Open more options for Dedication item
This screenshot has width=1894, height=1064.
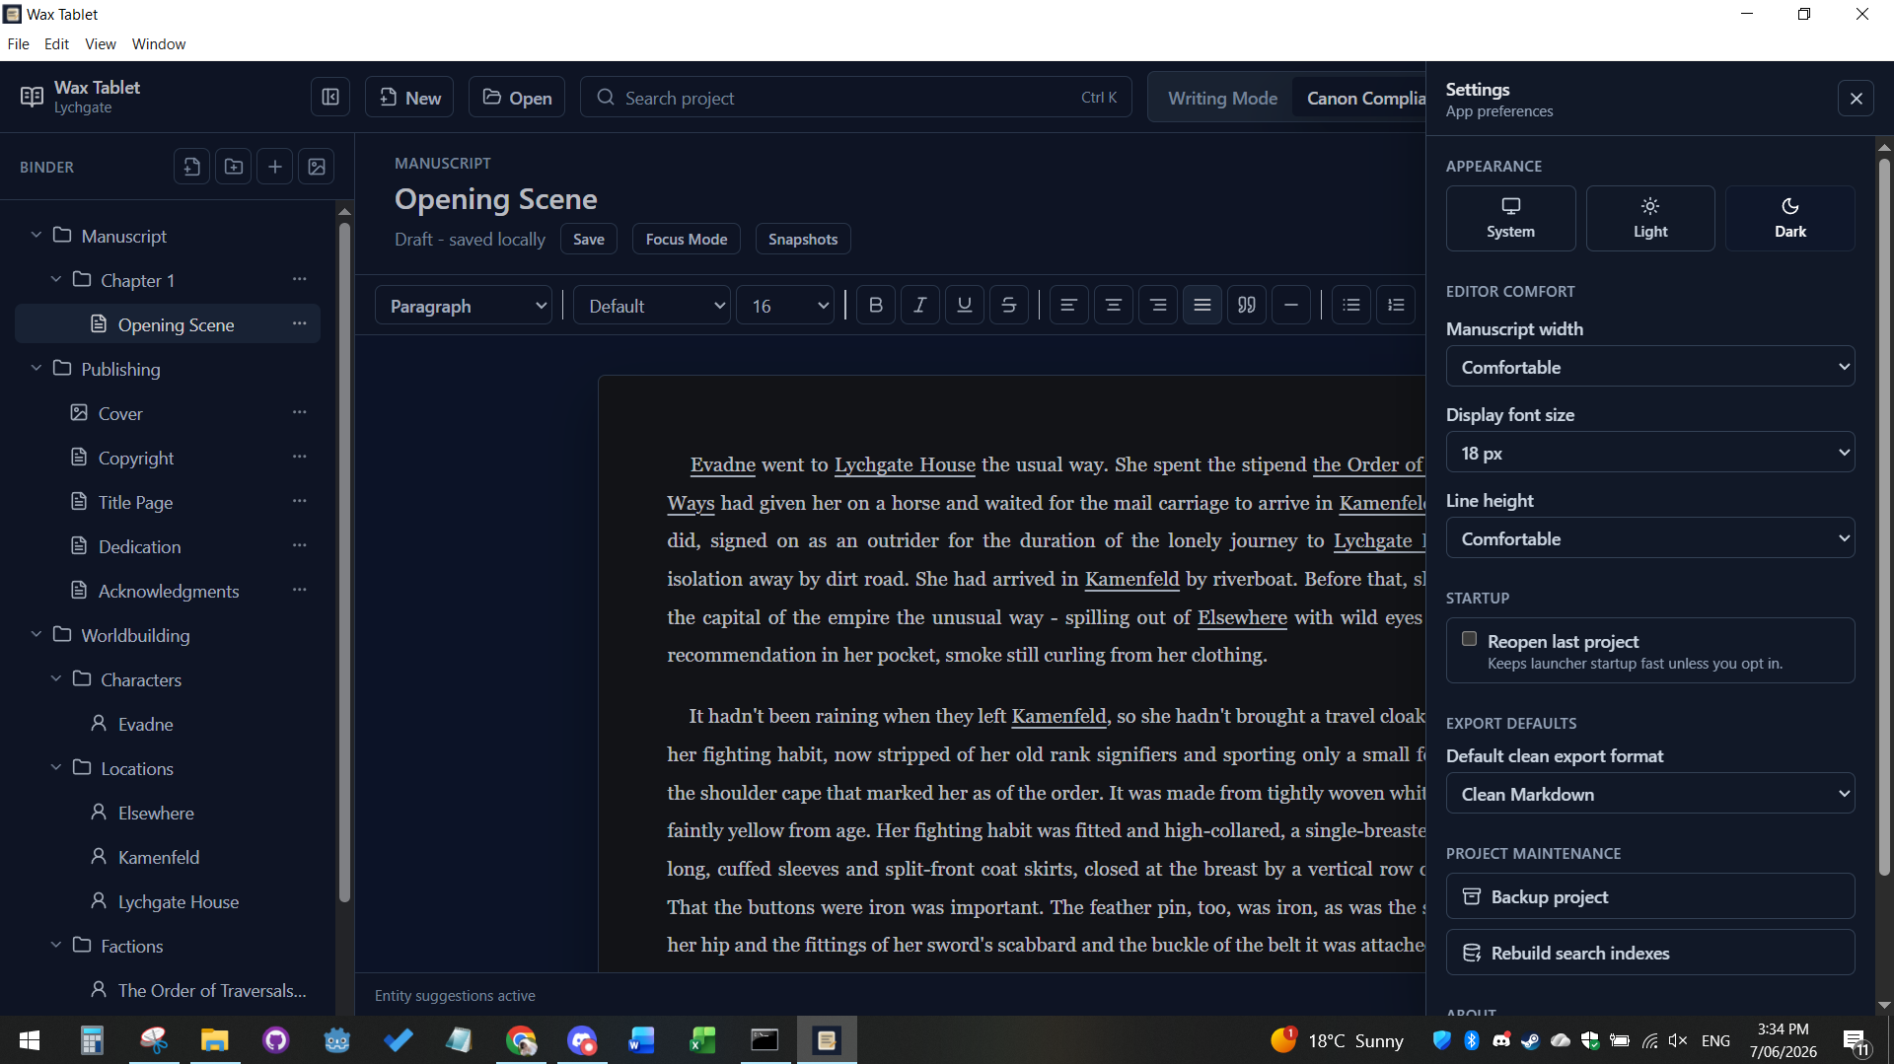300,546
